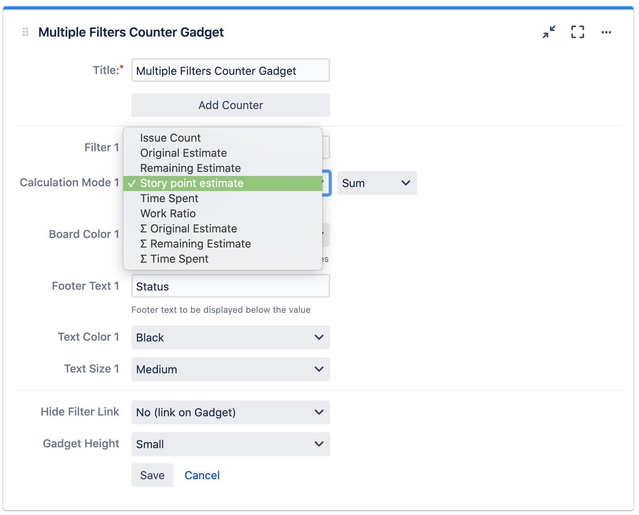Pick Remaining Estimate in the list
Image resolution: width=639 pixels, height=515 pixels.
[x=190, y=168]
